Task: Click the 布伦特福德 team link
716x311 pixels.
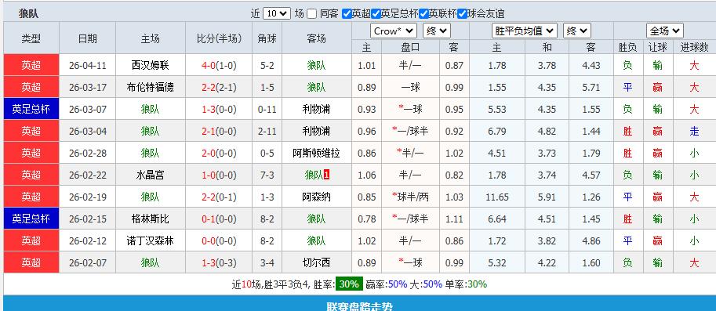Action: [151, 87]
